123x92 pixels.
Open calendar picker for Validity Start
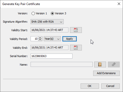coord(76,30)
